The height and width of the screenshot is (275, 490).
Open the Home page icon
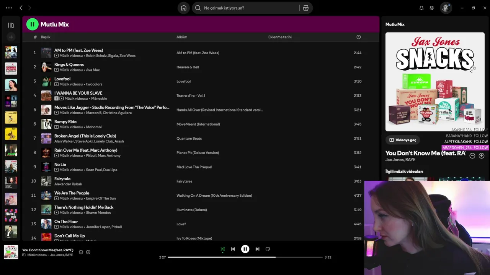[184, 8]
